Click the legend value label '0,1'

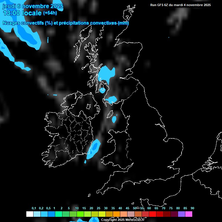(34, 208)
